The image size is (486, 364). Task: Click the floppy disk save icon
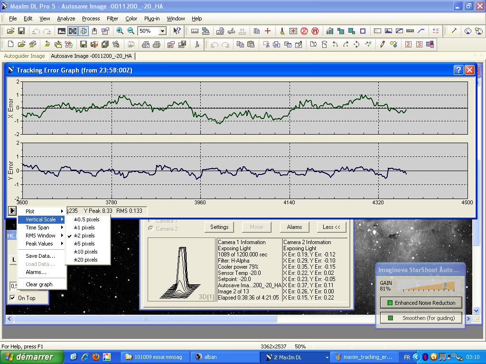21,31
